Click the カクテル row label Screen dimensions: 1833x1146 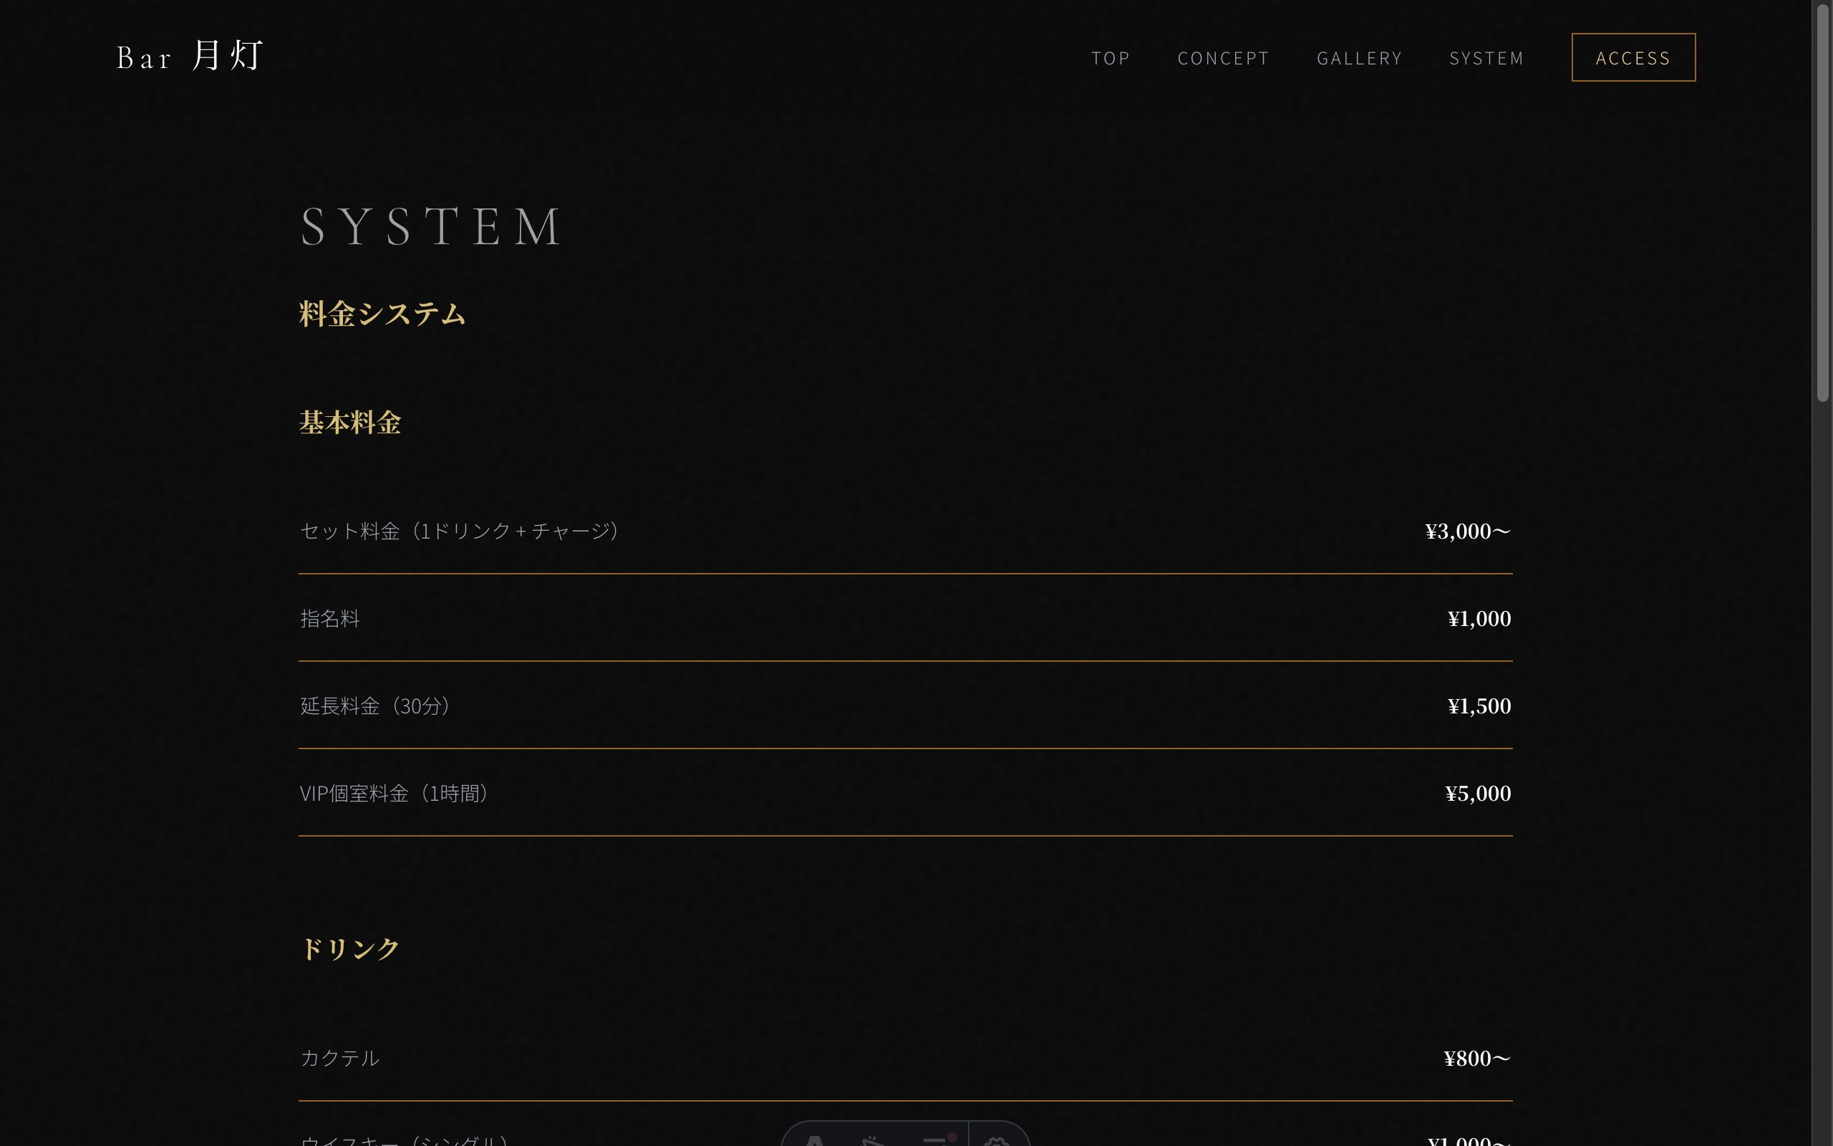point(340,1058)
